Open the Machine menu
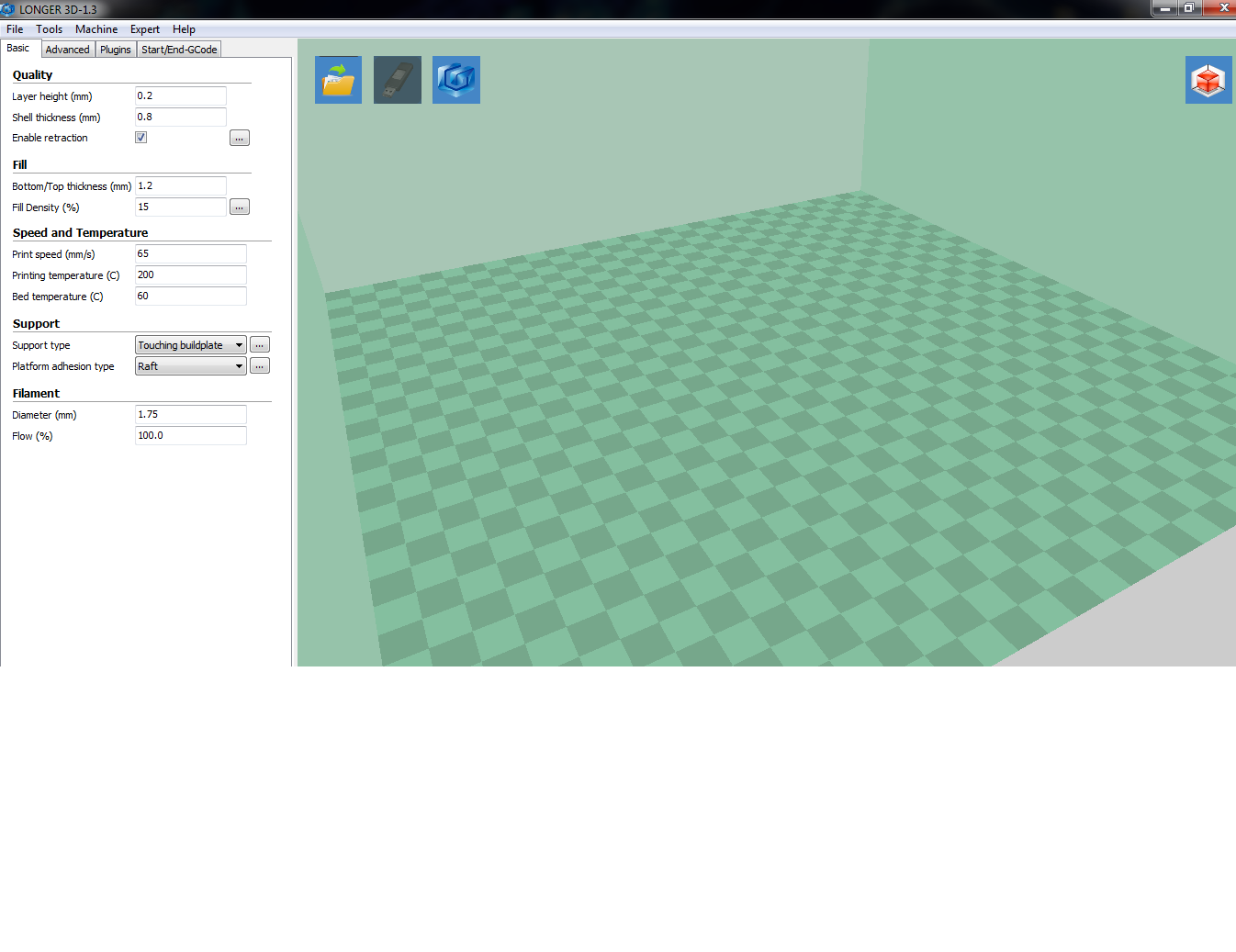 96,29
